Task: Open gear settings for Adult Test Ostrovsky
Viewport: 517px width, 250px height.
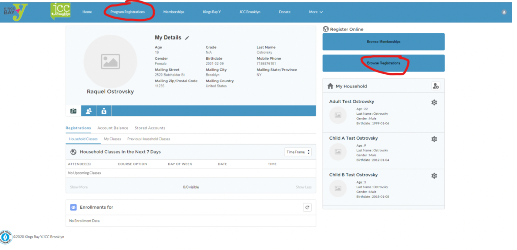Action: (434, 102)
